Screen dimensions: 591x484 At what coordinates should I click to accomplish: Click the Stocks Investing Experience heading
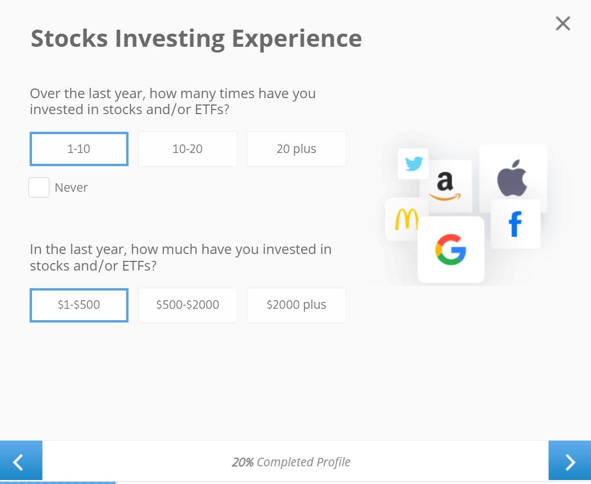pos(196,39)
